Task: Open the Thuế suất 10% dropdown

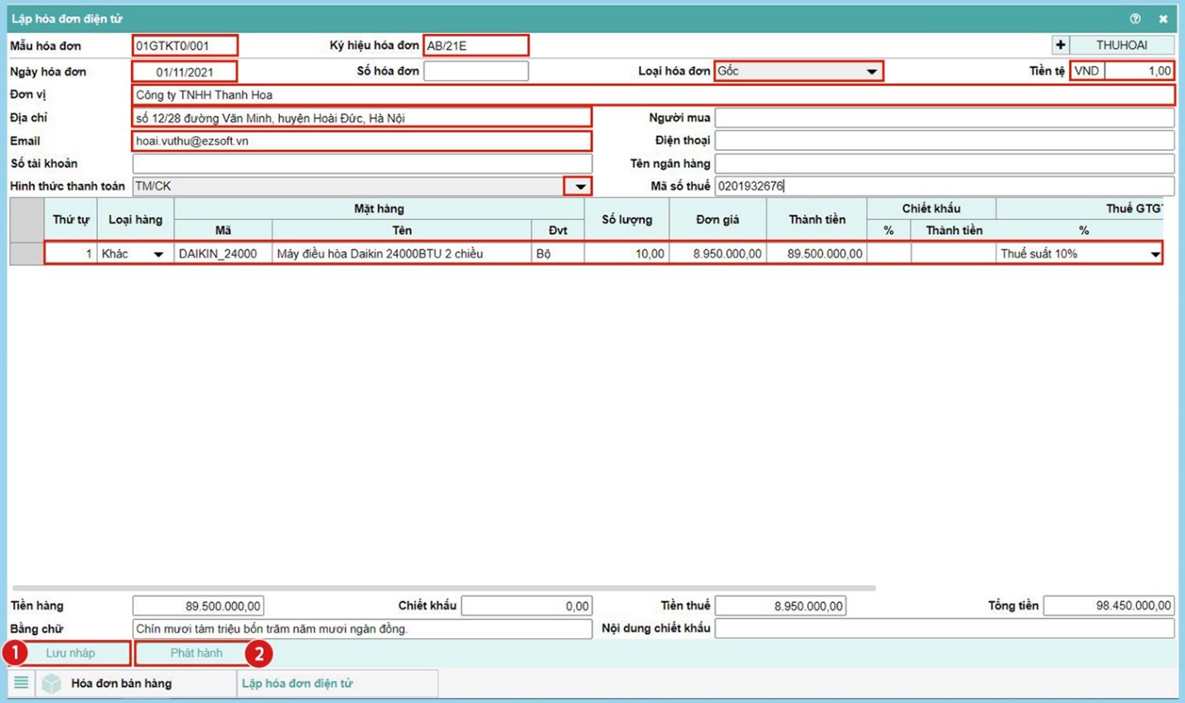Action: (1154, 254)
